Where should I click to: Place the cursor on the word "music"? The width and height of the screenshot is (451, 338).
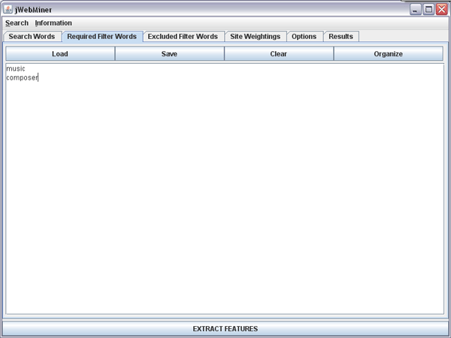(x=16, y=69)
